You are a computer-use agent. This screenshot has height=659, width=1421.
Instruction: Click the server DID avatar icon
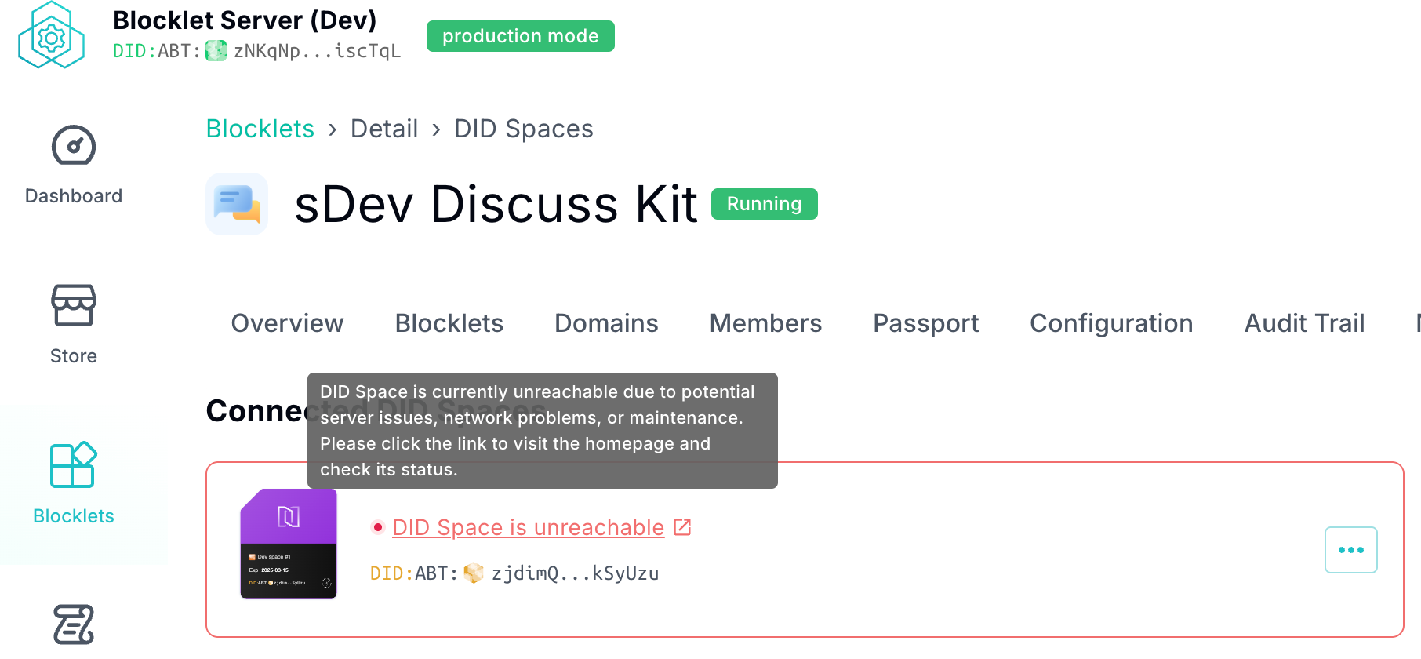pyautogui.click(x=216, y=51)
